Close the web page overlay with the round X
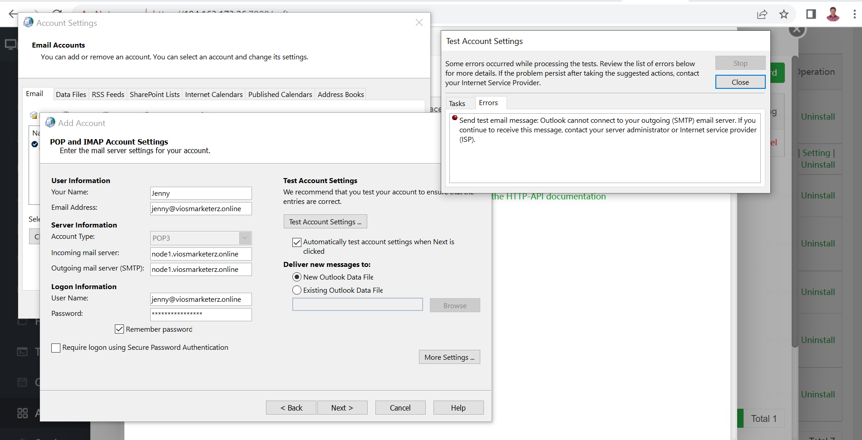The height and width of the screenshot is (440, 862). coord(797,30)
